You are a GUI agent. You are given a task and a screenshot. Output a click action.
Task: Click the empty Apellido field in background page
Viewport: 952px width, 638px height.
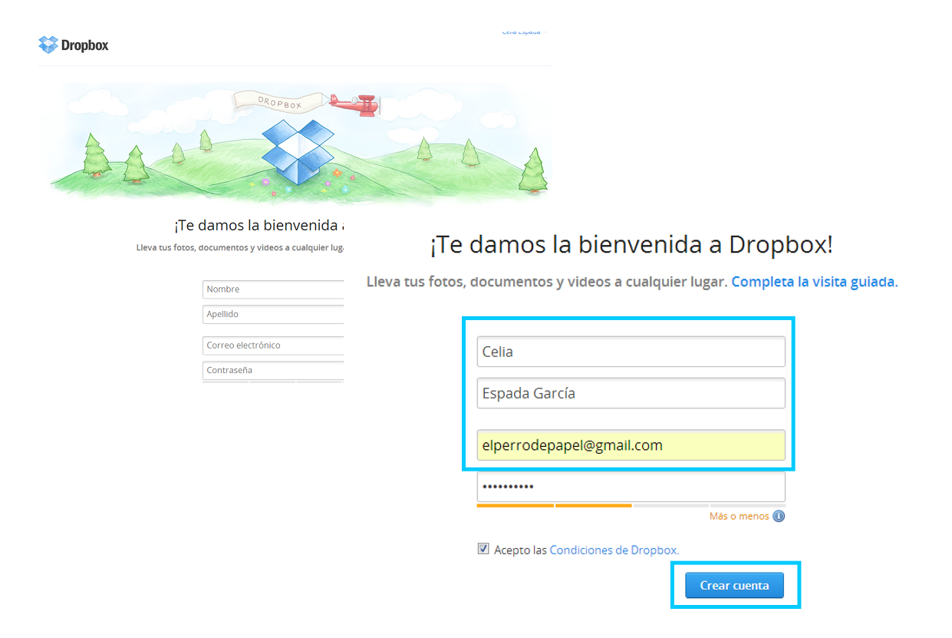point(273,314)
